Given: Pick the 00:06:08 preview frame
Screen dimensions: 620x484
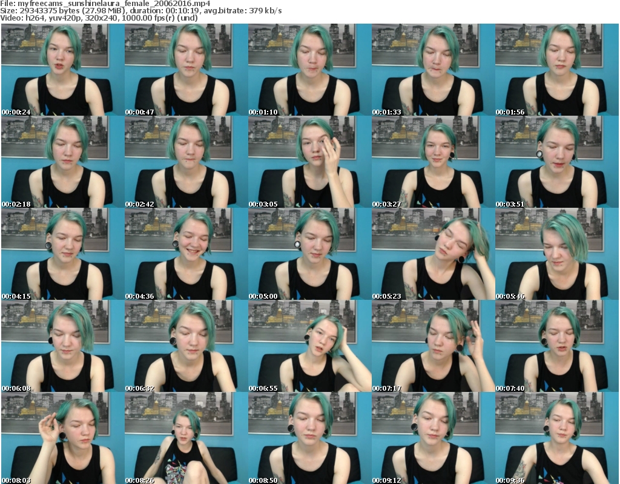Looking at the screenshot, I should click(62, 346).
